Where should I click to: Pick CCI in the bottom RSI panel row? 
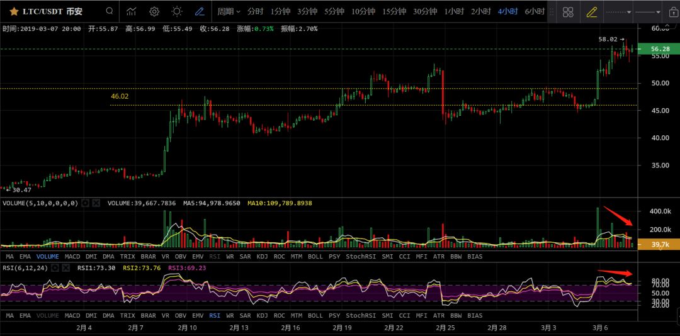404,316
